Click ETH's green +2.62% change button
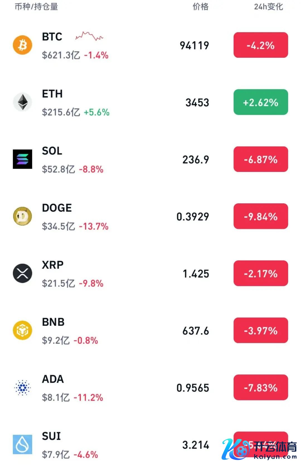 pos(261,102)
